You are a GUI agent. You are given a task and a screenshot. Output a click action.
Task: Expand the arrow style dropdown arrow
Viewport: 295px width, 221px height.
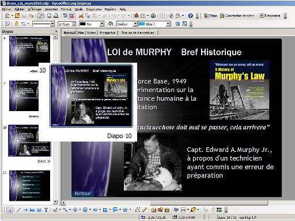click(28, 24)
